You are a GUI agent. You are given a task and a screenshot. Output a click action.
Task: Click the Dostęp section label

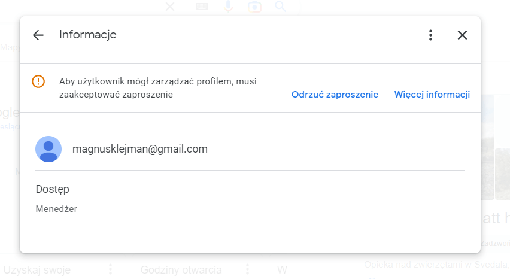[x=52, y=189]
